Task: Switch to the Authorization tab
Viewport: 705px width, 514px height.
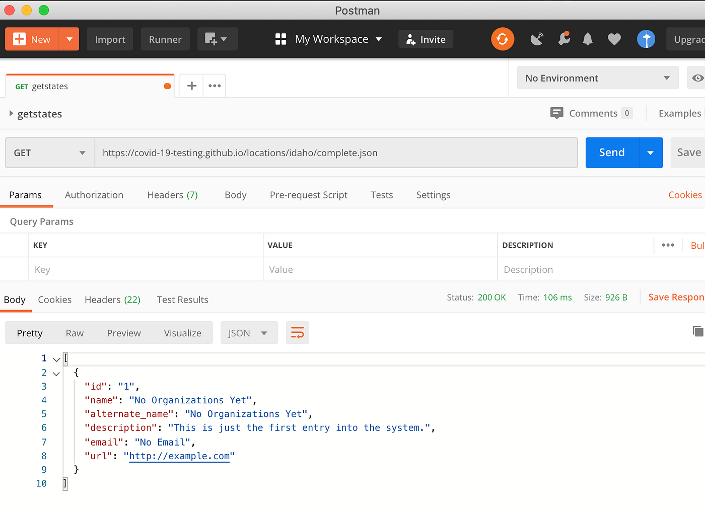Action: pos(94,195)
